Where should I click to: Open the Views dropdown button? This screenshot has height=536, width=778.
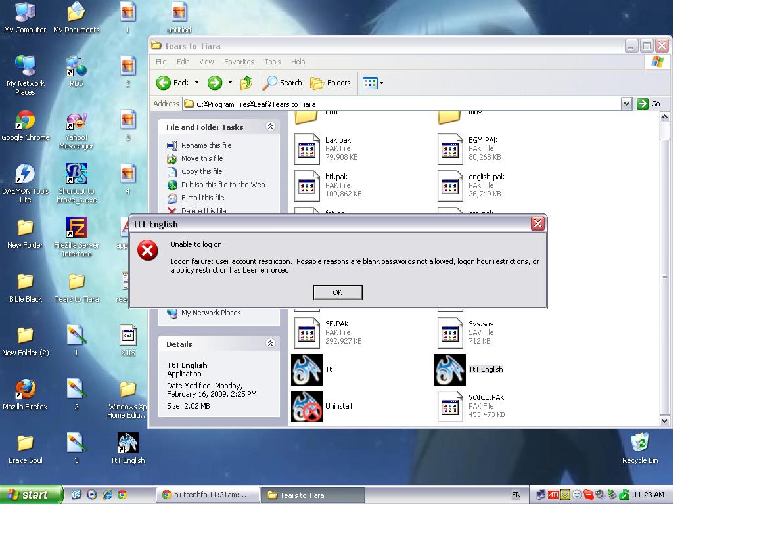373,83
